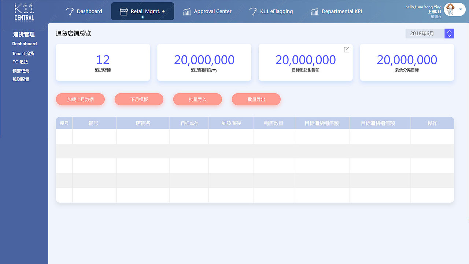
Task: Click the 目标库存 column header
Action: click(x=189, y=123)
